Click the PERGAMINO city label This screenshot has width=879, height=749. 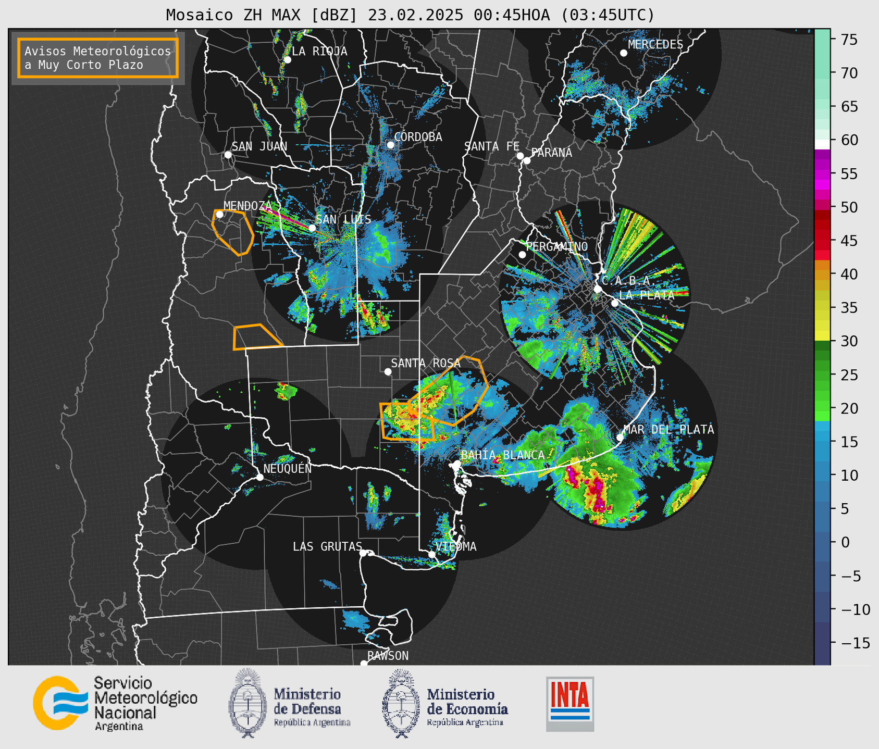coord(556,246)
